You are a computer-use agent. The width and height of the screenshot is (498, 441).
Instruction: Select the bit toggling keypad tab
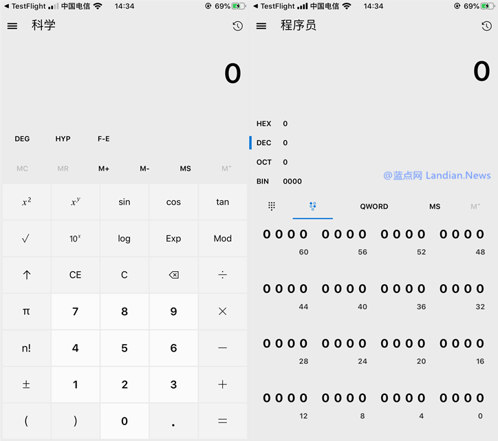point(312,206)
